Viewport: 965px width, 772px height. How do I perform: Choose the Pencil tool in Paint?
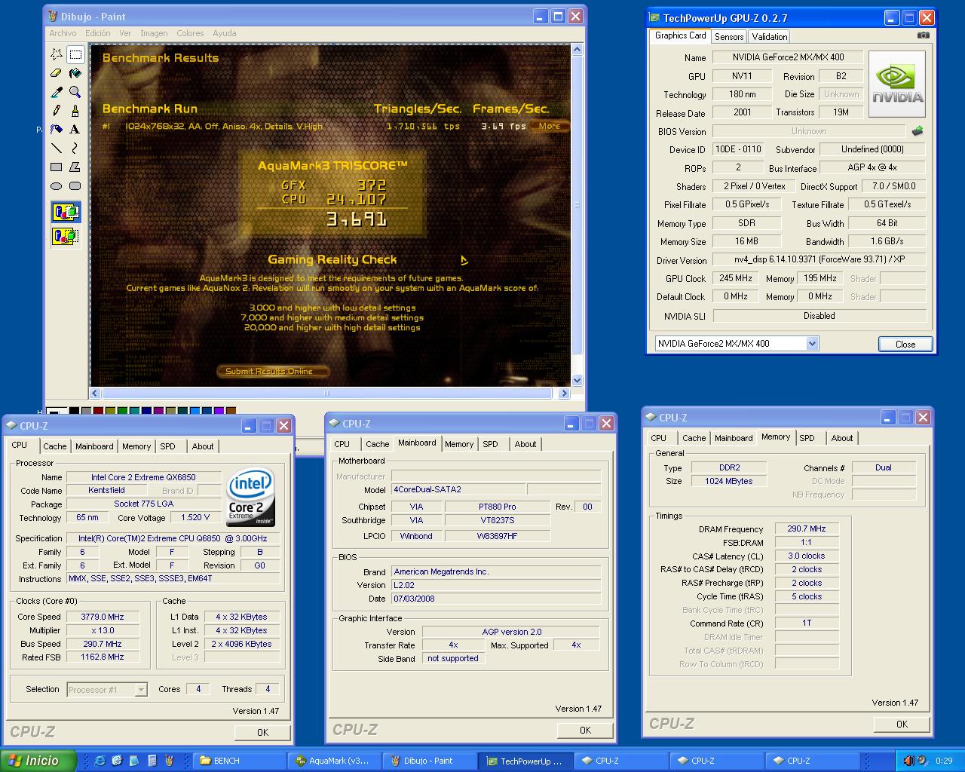[57, 111]
